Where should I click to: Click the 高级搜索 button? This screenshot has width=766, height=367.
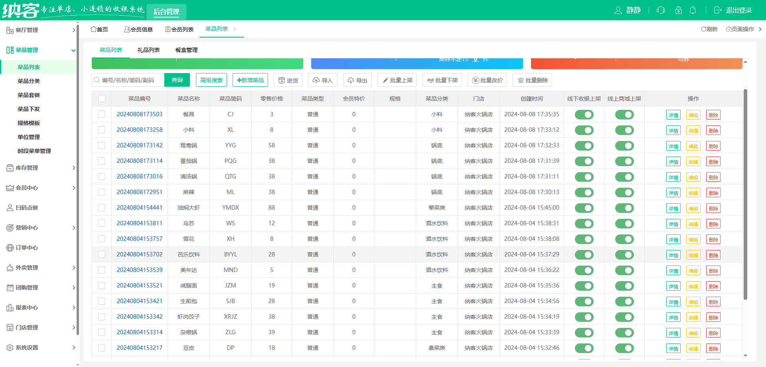211,80
